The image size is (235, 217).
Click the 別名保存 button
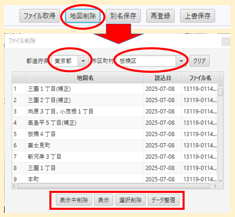tap(123, 16)
